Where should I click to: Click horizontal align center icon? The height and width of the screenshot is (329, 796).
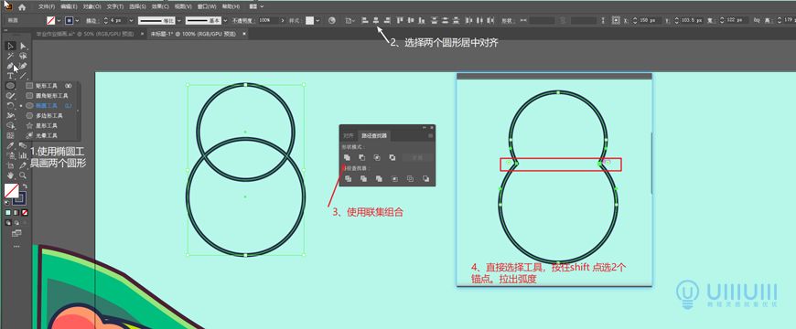376,21
